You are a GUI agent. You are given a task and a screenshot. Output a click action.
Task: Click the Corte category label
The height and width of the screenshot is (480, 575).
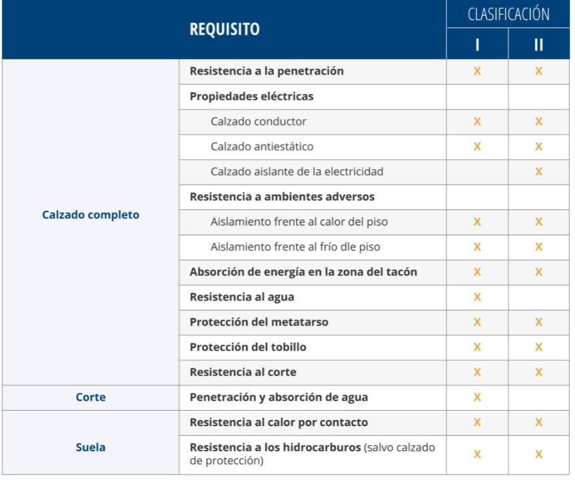coord(91,397)
